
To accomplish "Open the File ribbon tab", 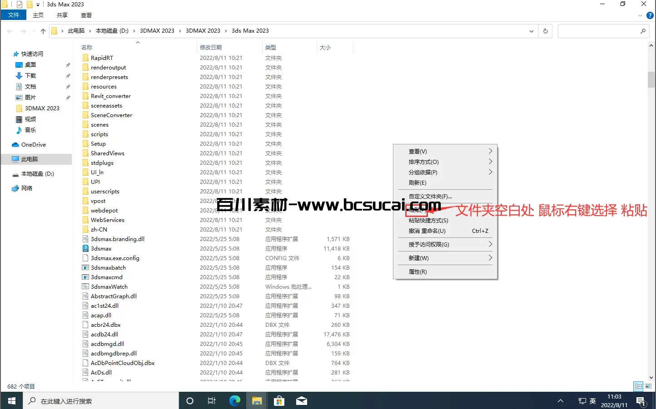I will (14, 15).
